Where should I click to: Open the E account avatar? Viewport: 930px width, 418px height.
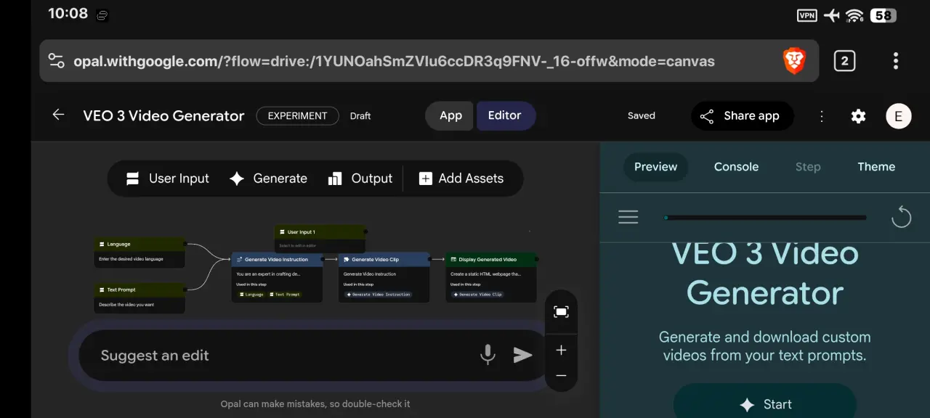click(899, 116)
